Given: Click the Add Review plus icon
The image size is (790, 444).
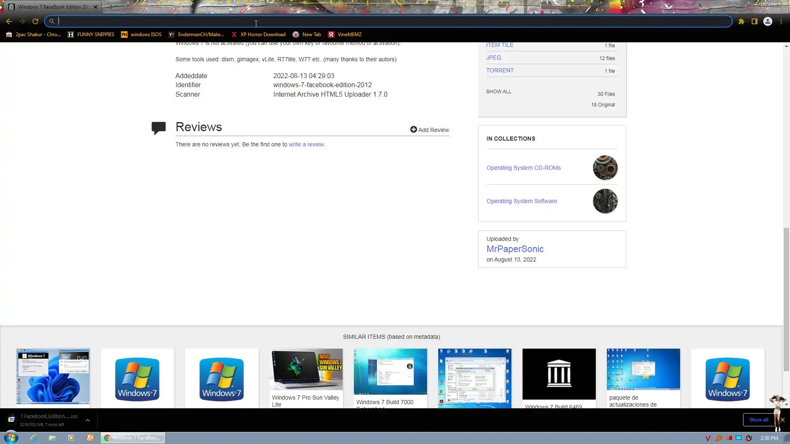Looking at the screenshot, I should 414,129.
